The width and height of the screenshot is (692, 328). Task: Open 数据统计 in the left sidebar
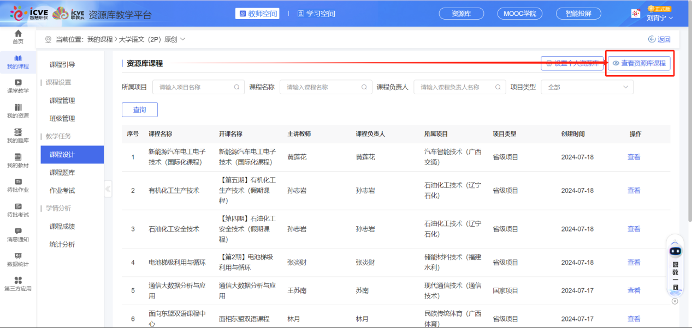[x=18, y=260]
